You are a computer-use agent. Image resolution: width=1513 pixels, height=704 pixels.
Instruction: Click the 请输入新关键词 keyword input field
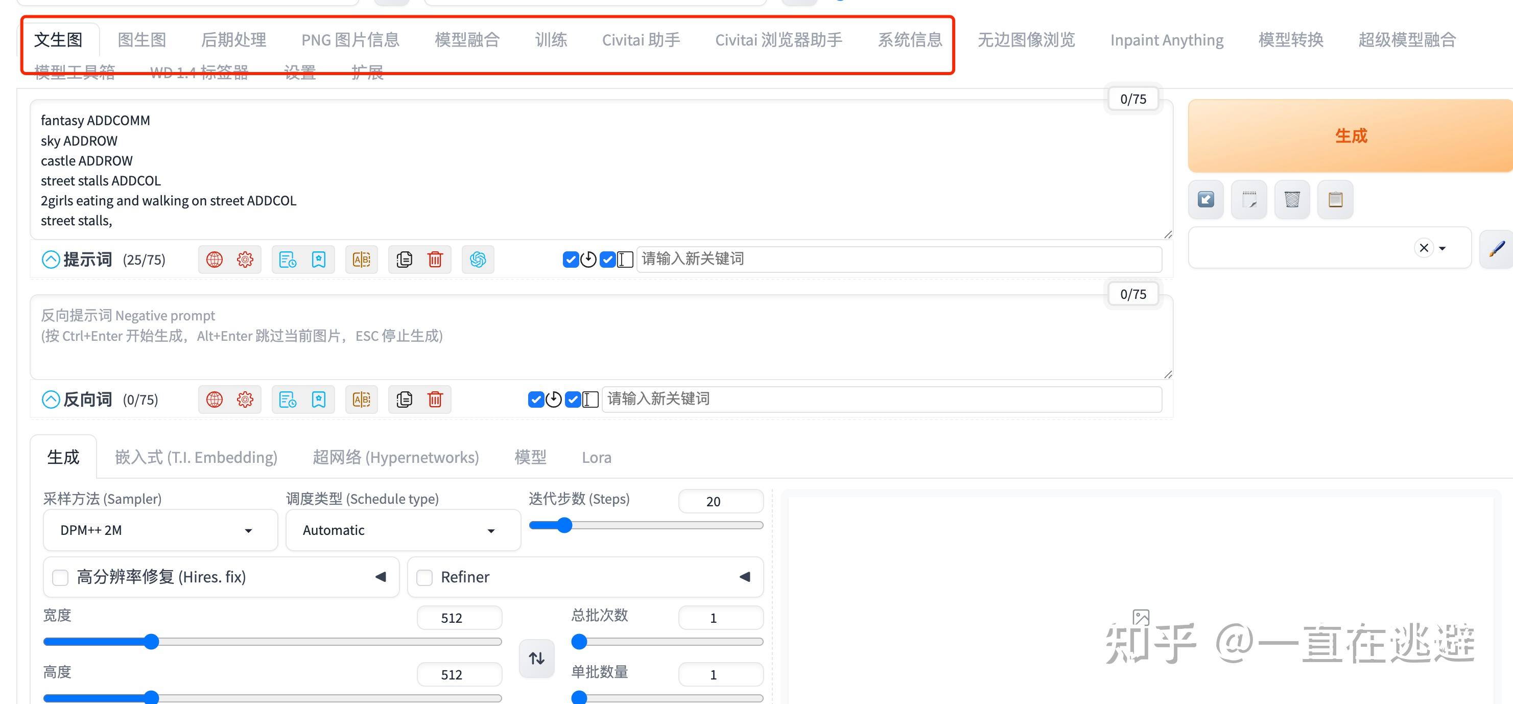[x=881, y=259]
